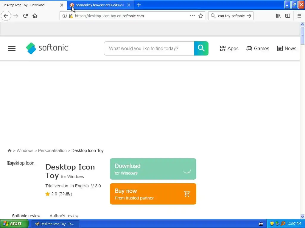305x228 pixels.
Task: Open the browser home page
Action: tap(35, 16)
